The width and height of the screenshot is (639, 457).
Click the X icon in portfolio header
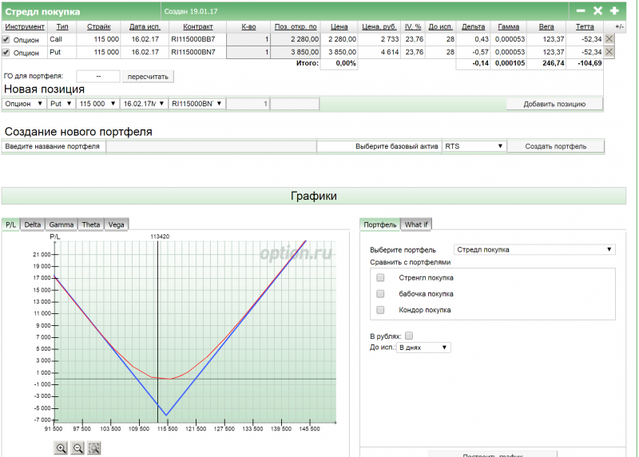(x=597, y=11)
